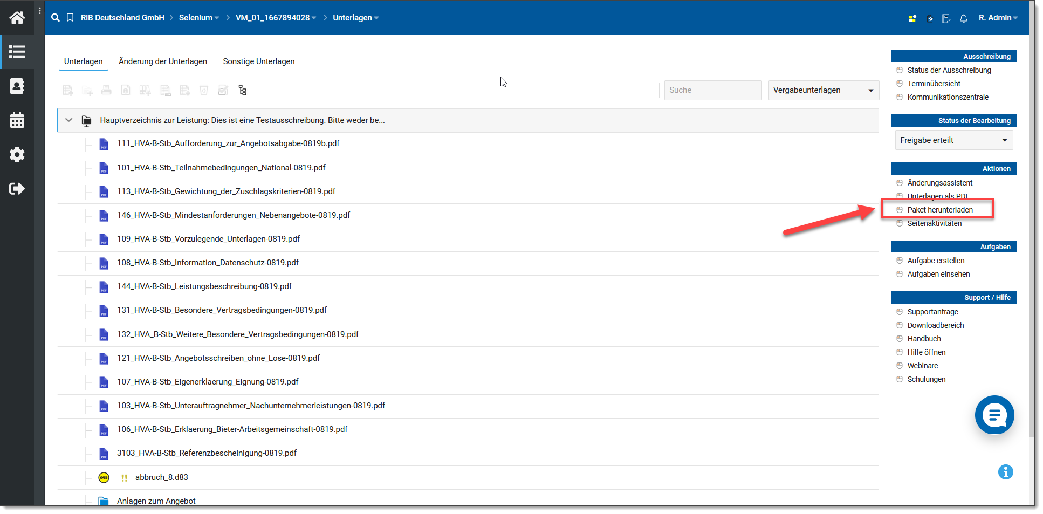Image resolution: width=1043 pixels, height=514 pixels.
Task: Select the Hauptverzeichnis zur Leistung folder row
Action: [468, 120]
